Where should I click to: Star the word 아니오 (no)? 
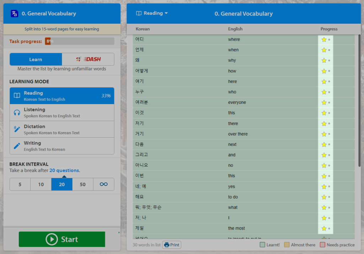click(324, 165)
